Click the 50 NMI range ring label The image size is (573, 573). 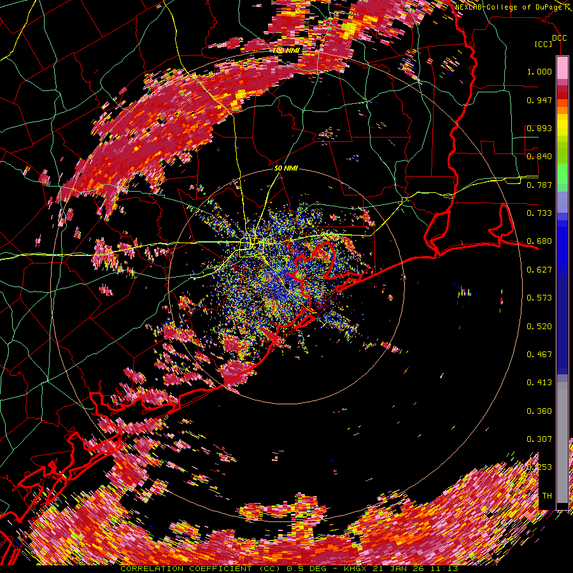[x=286, y=169]
